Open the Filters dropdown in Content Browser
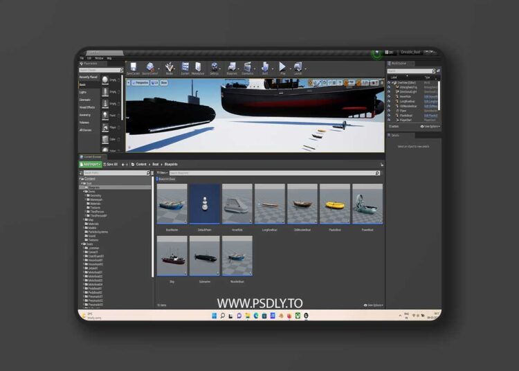Screen dimensions: 519x371 (162, 172)
